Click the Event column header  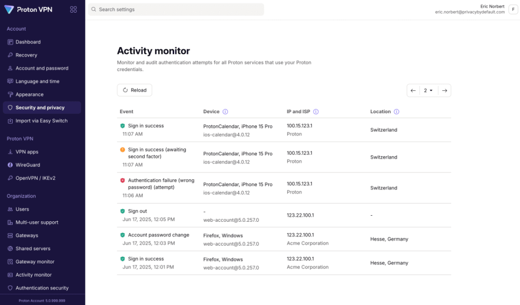[126, 112]
